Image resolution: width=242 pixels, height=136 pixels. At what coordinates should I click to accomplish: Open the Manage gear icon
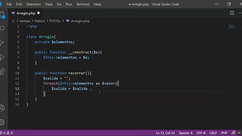[x=2, y=122]
